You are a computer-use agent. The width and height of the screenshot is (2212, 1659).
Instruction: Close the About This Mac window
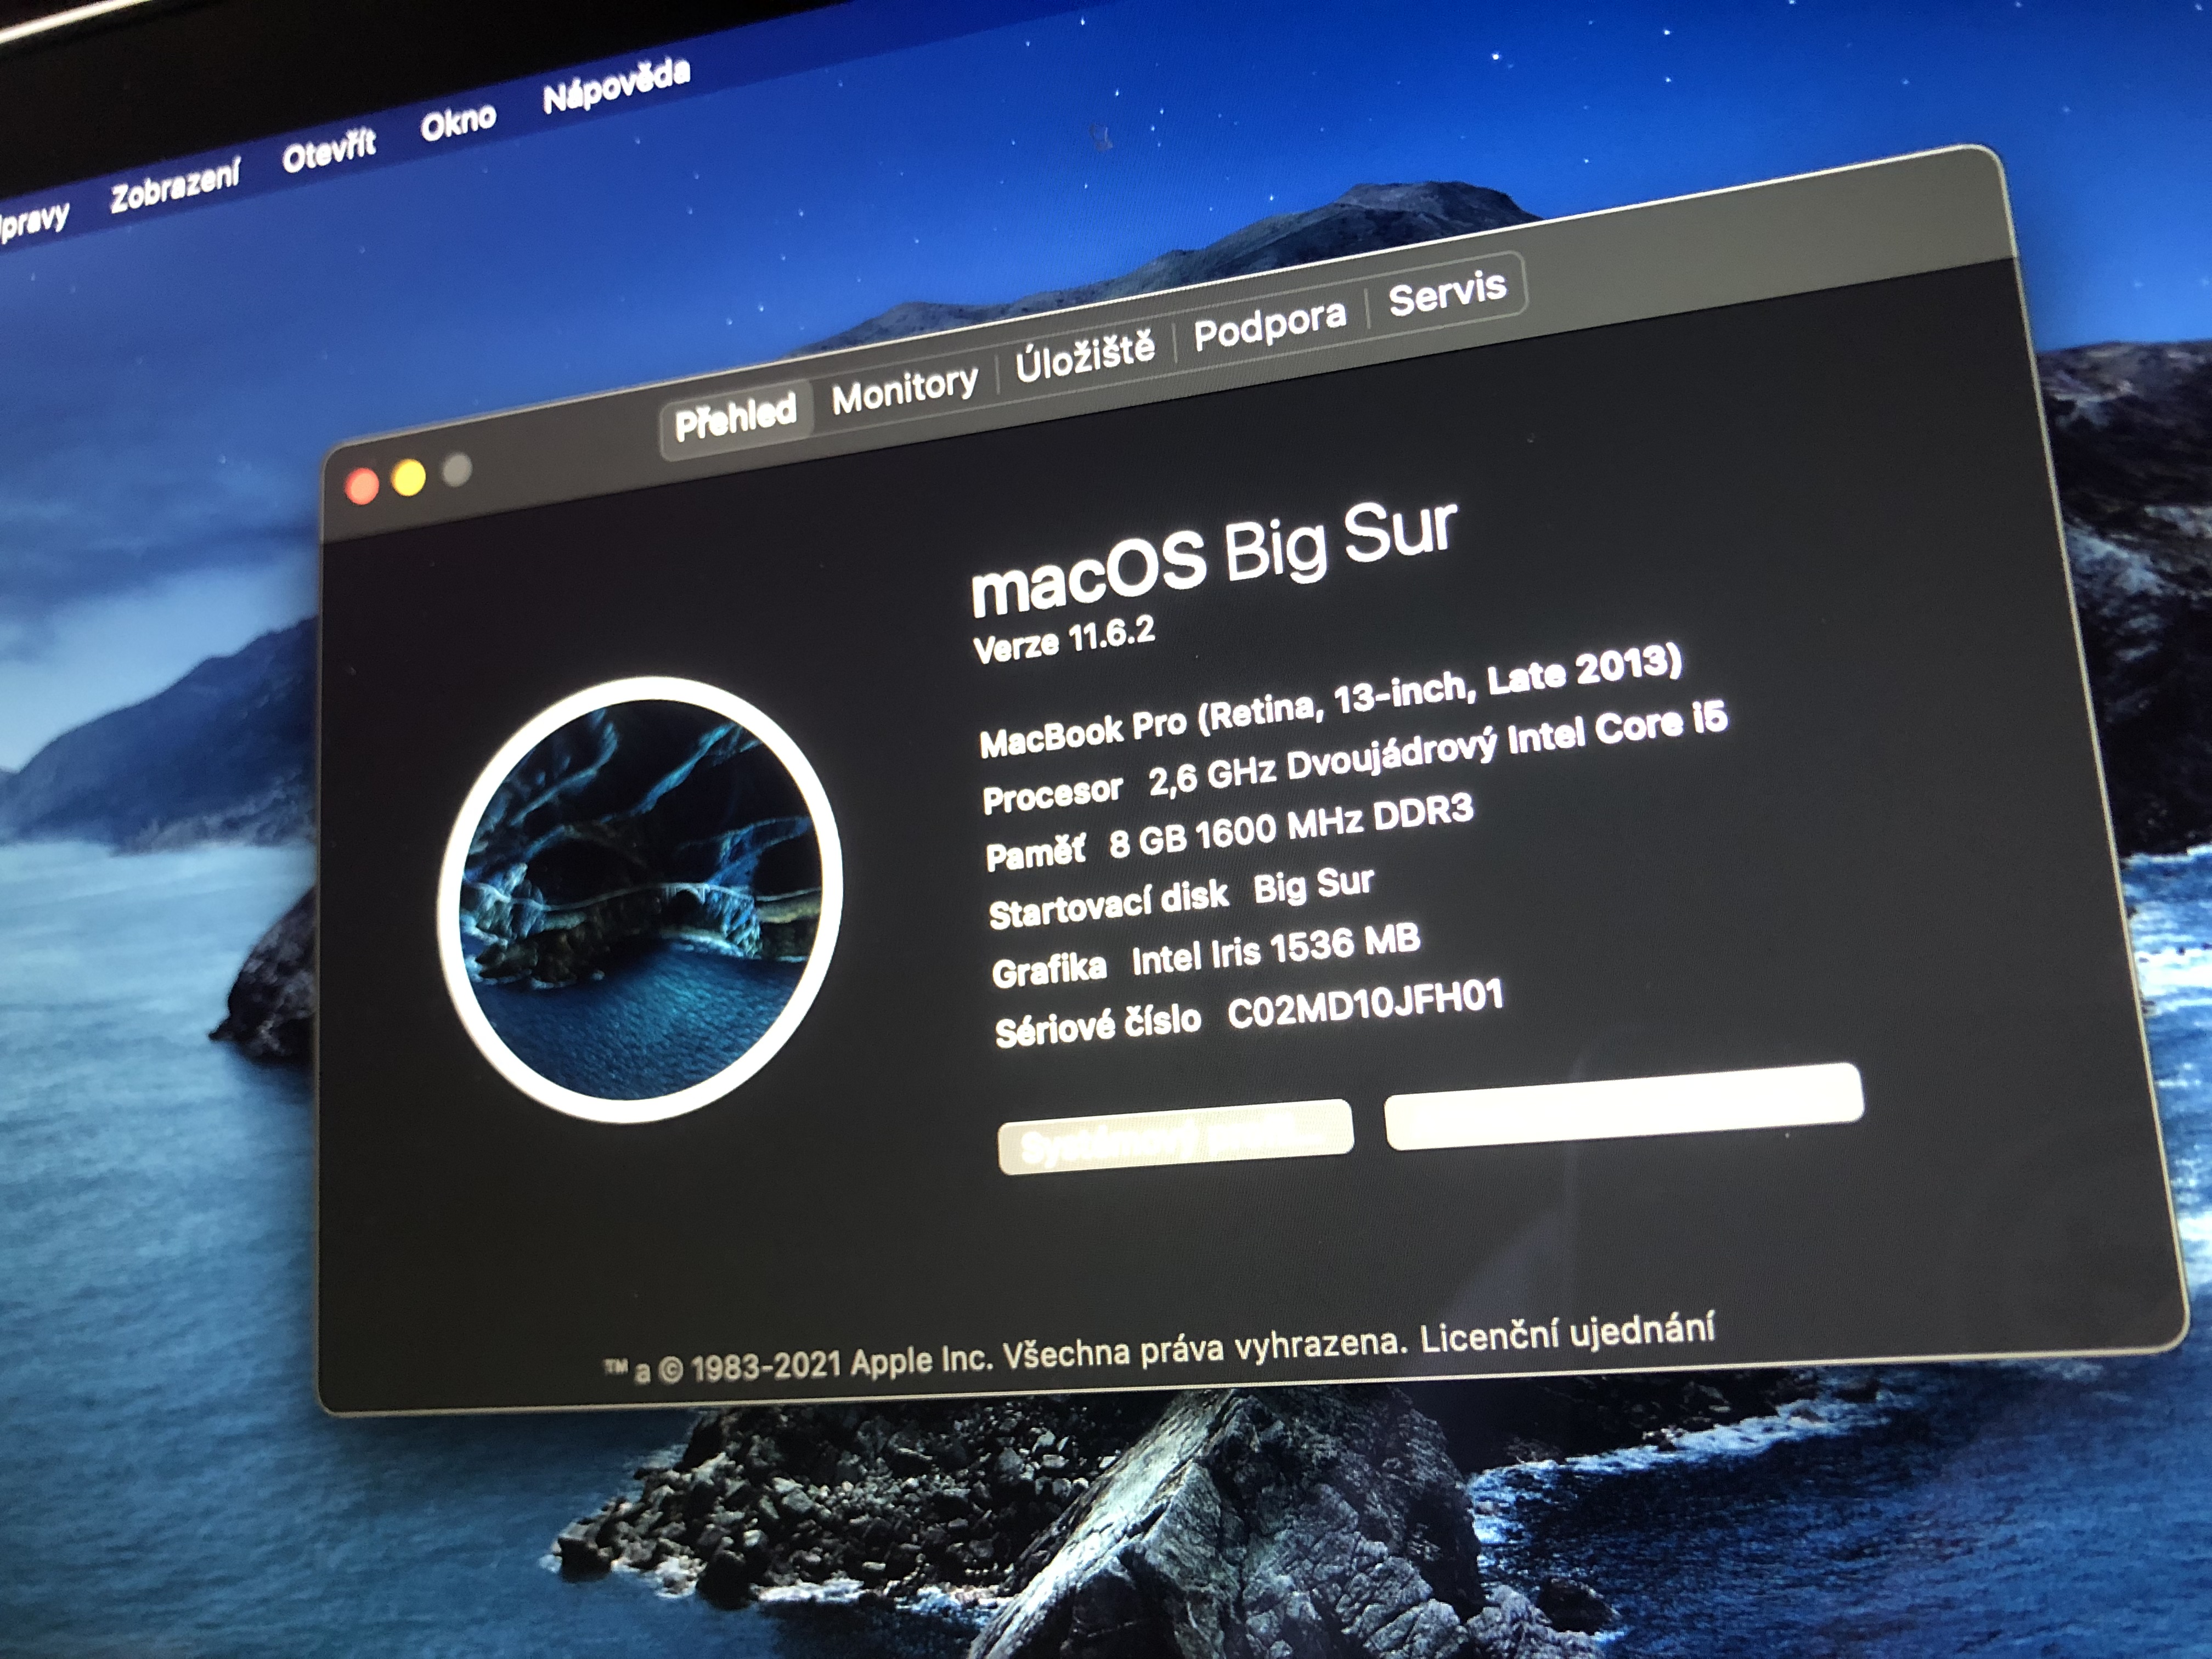click(362, 487)
